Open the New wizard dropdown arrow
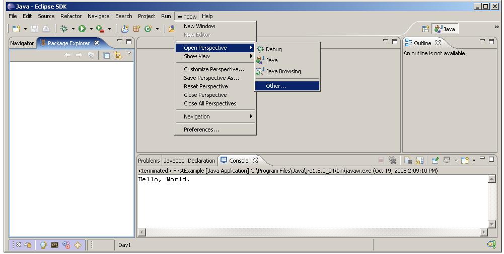The height and width of the screenshot is (254, 504). coord(25,29)
